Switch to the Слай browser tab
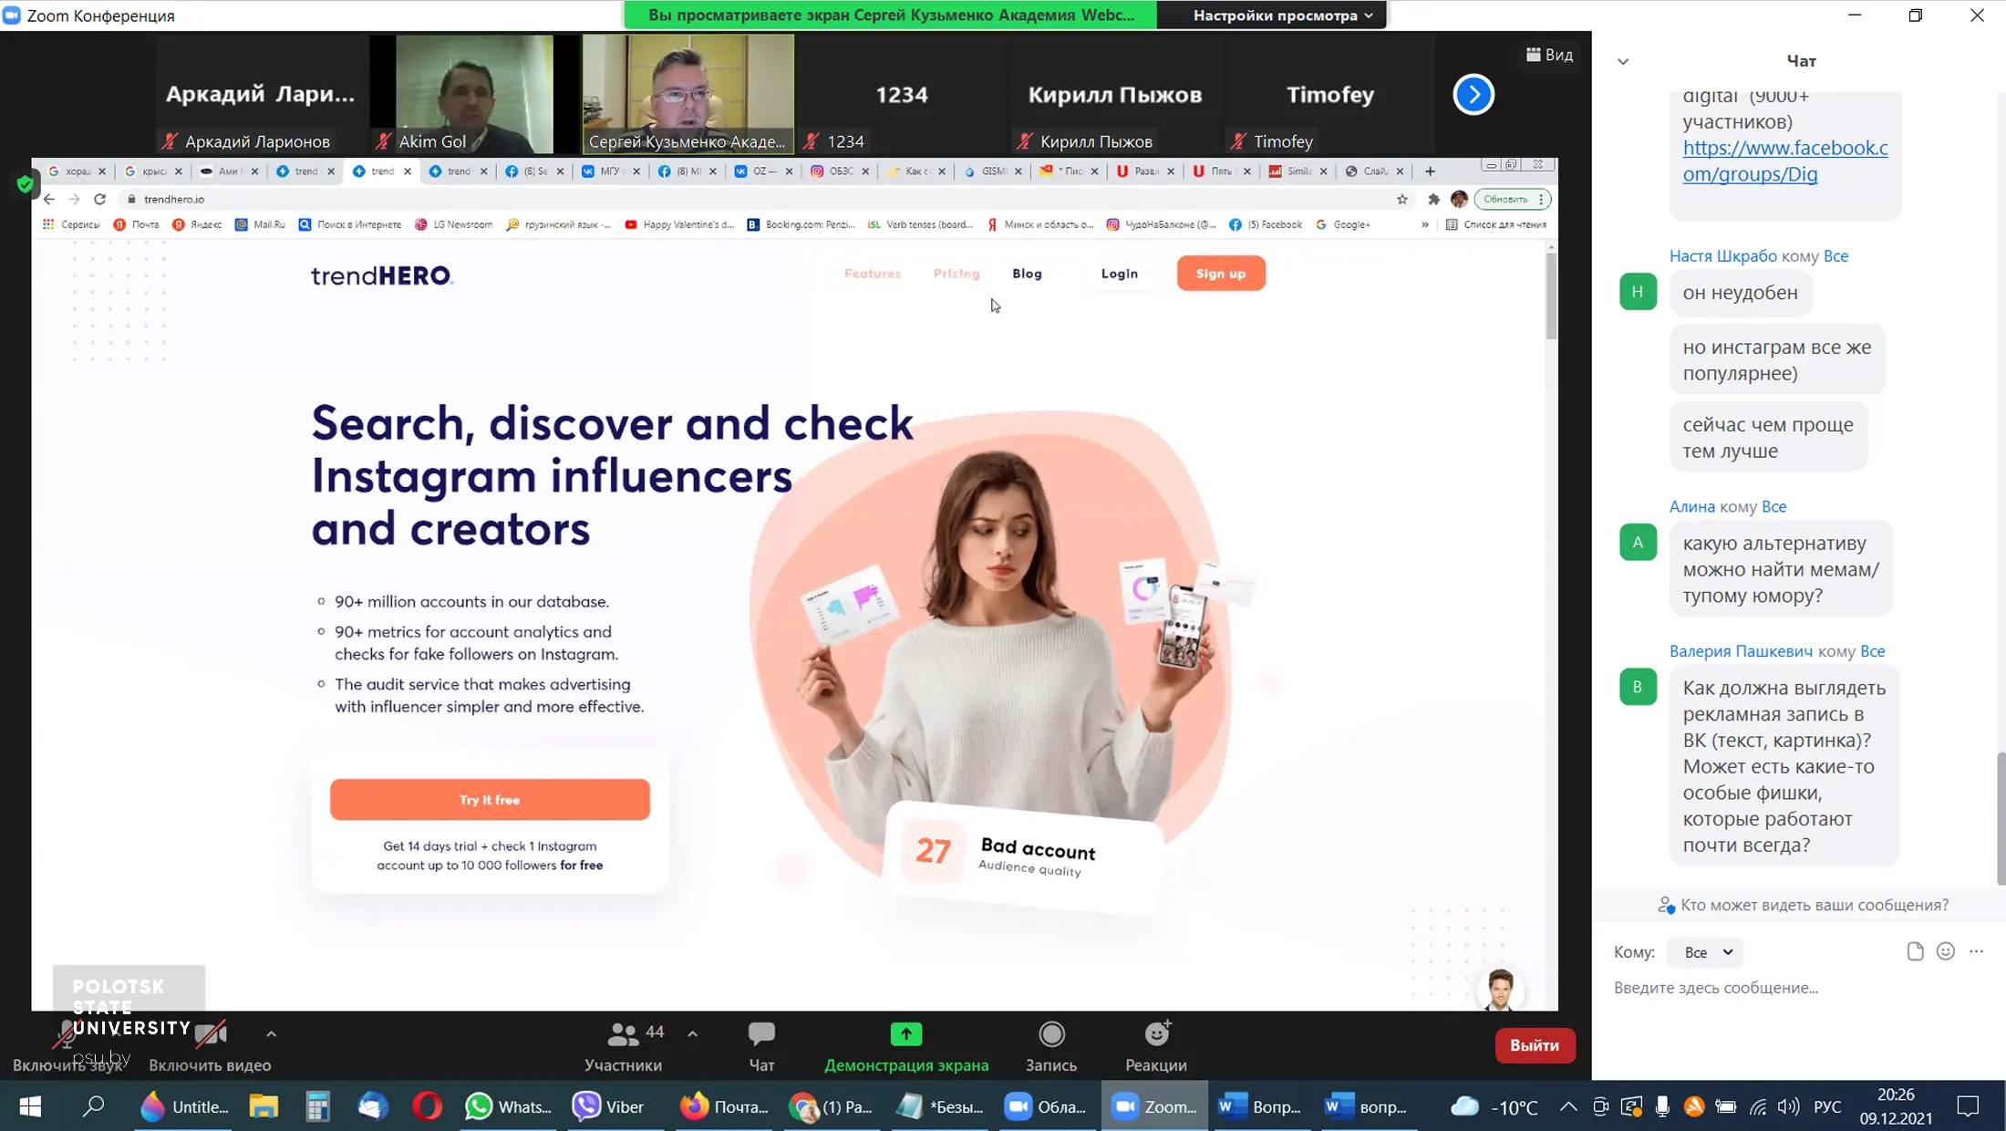2006x1131 pixels. pos(1374,171)
